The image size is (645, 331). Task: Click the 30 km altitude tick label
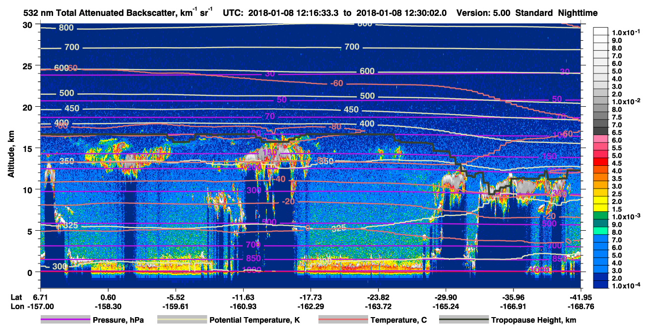tap(27, 24)
